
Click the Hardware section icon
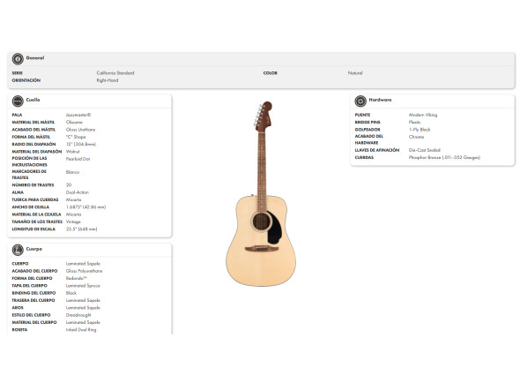tap(360, 101)
